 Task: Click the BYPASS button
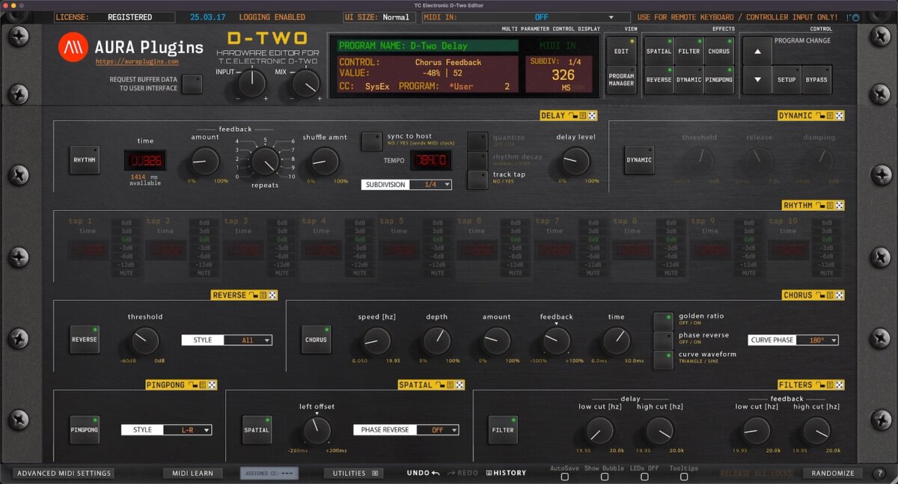click(816, 80)
